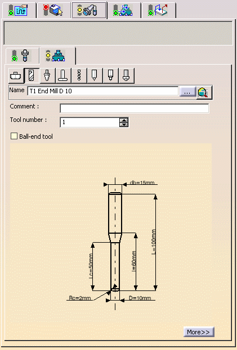Open the Geometry tab
237x350 pixels.
click(x=53, y=10)
